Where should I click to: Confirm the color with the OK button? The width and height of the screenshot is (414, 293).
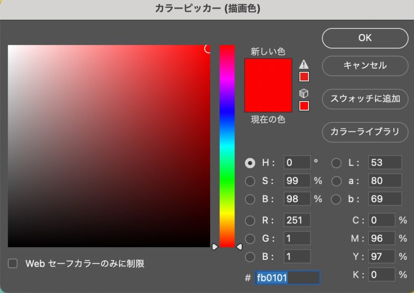click(x=364, y=38)
